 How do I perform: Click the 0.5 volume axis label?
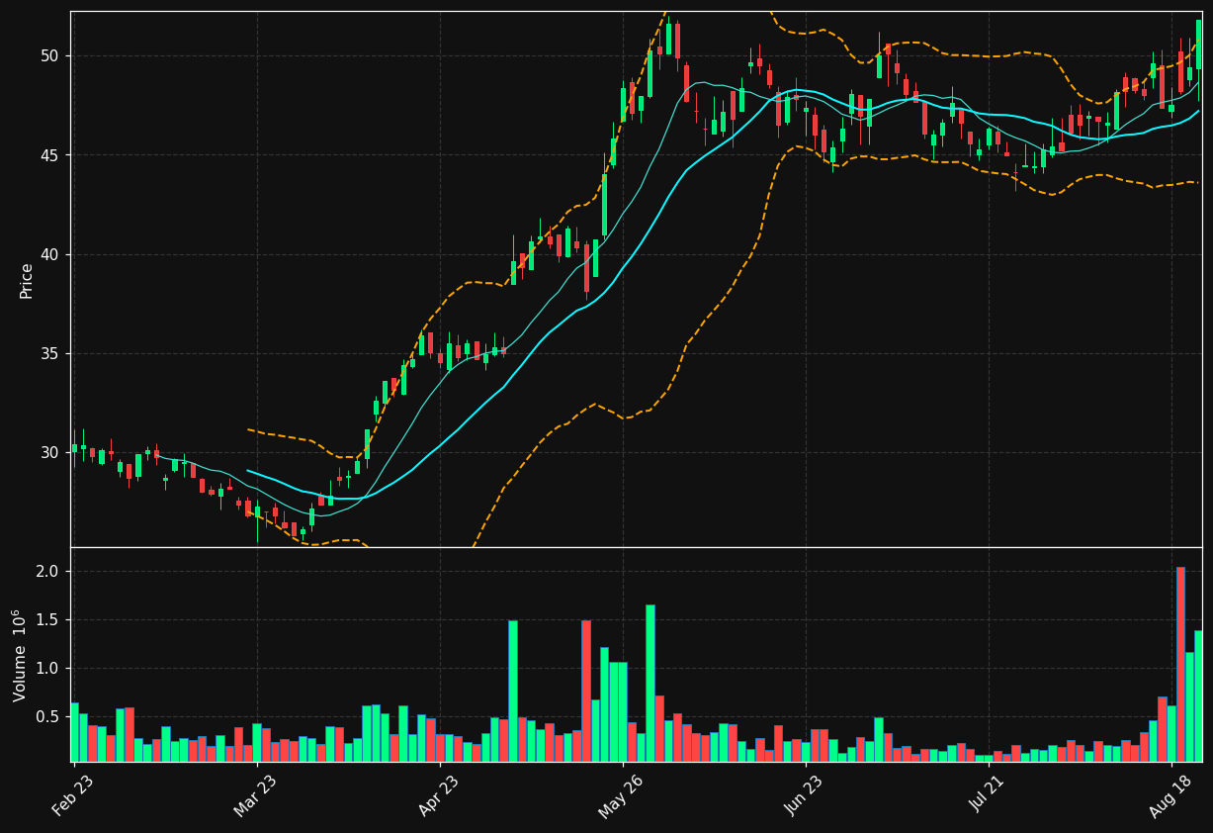tap(49, 717)
